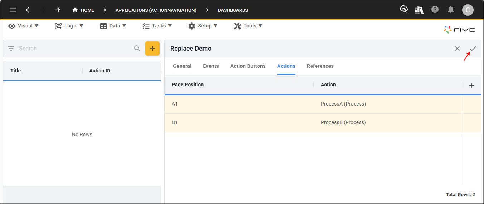Open the hamburger navigation menu
Image resolution: width=484 pixels, height=204 pixels.
13,10
